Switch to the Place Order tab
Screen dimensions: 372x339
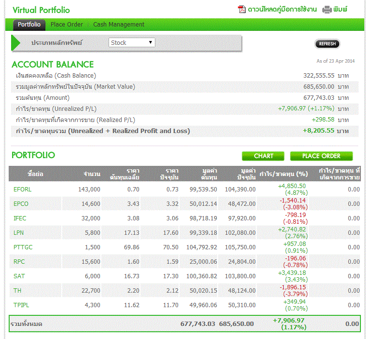(67, 25)
